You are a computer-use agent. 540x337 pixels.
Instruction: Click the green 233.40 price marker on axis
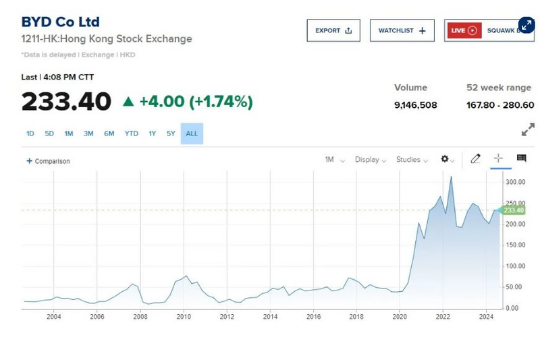(513, 210)
